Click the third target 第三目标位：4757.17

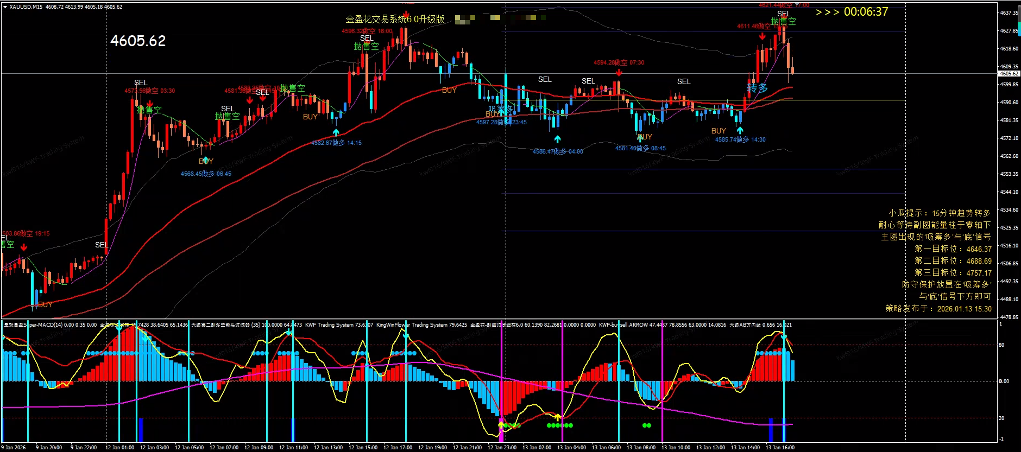[x=953, y=273]
